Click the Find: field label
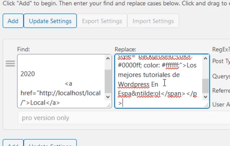Image resolution: width=230 pixels, height=146 pixels. click(x=24, y=49)
